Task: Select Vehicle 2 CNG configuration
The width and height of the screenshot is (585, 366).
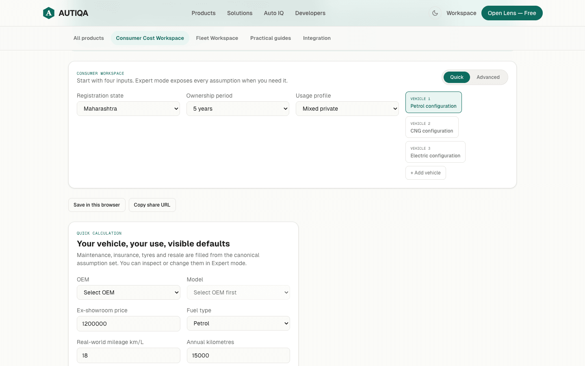Action: click(x=432, y=127)
